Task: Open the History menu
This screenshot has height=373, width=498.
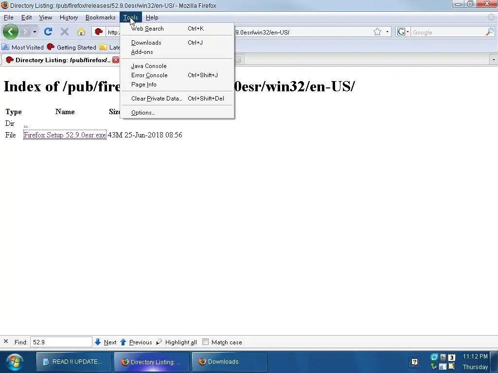Action: point(69,17)
